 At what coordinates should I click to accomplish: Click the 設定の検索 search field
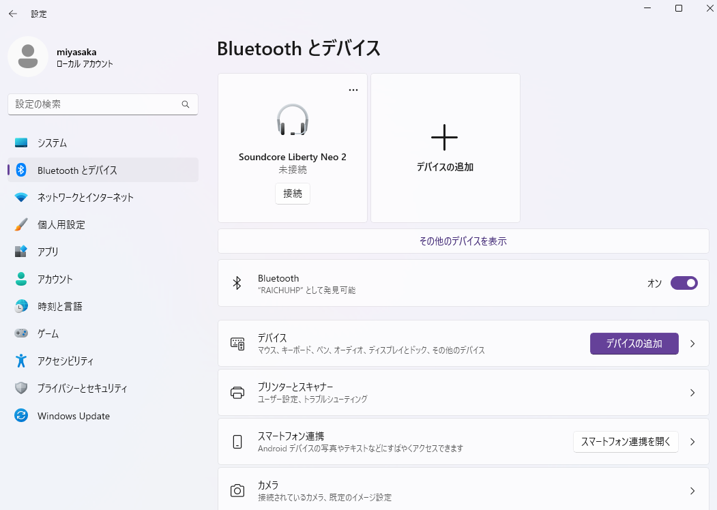coord(96,104)
